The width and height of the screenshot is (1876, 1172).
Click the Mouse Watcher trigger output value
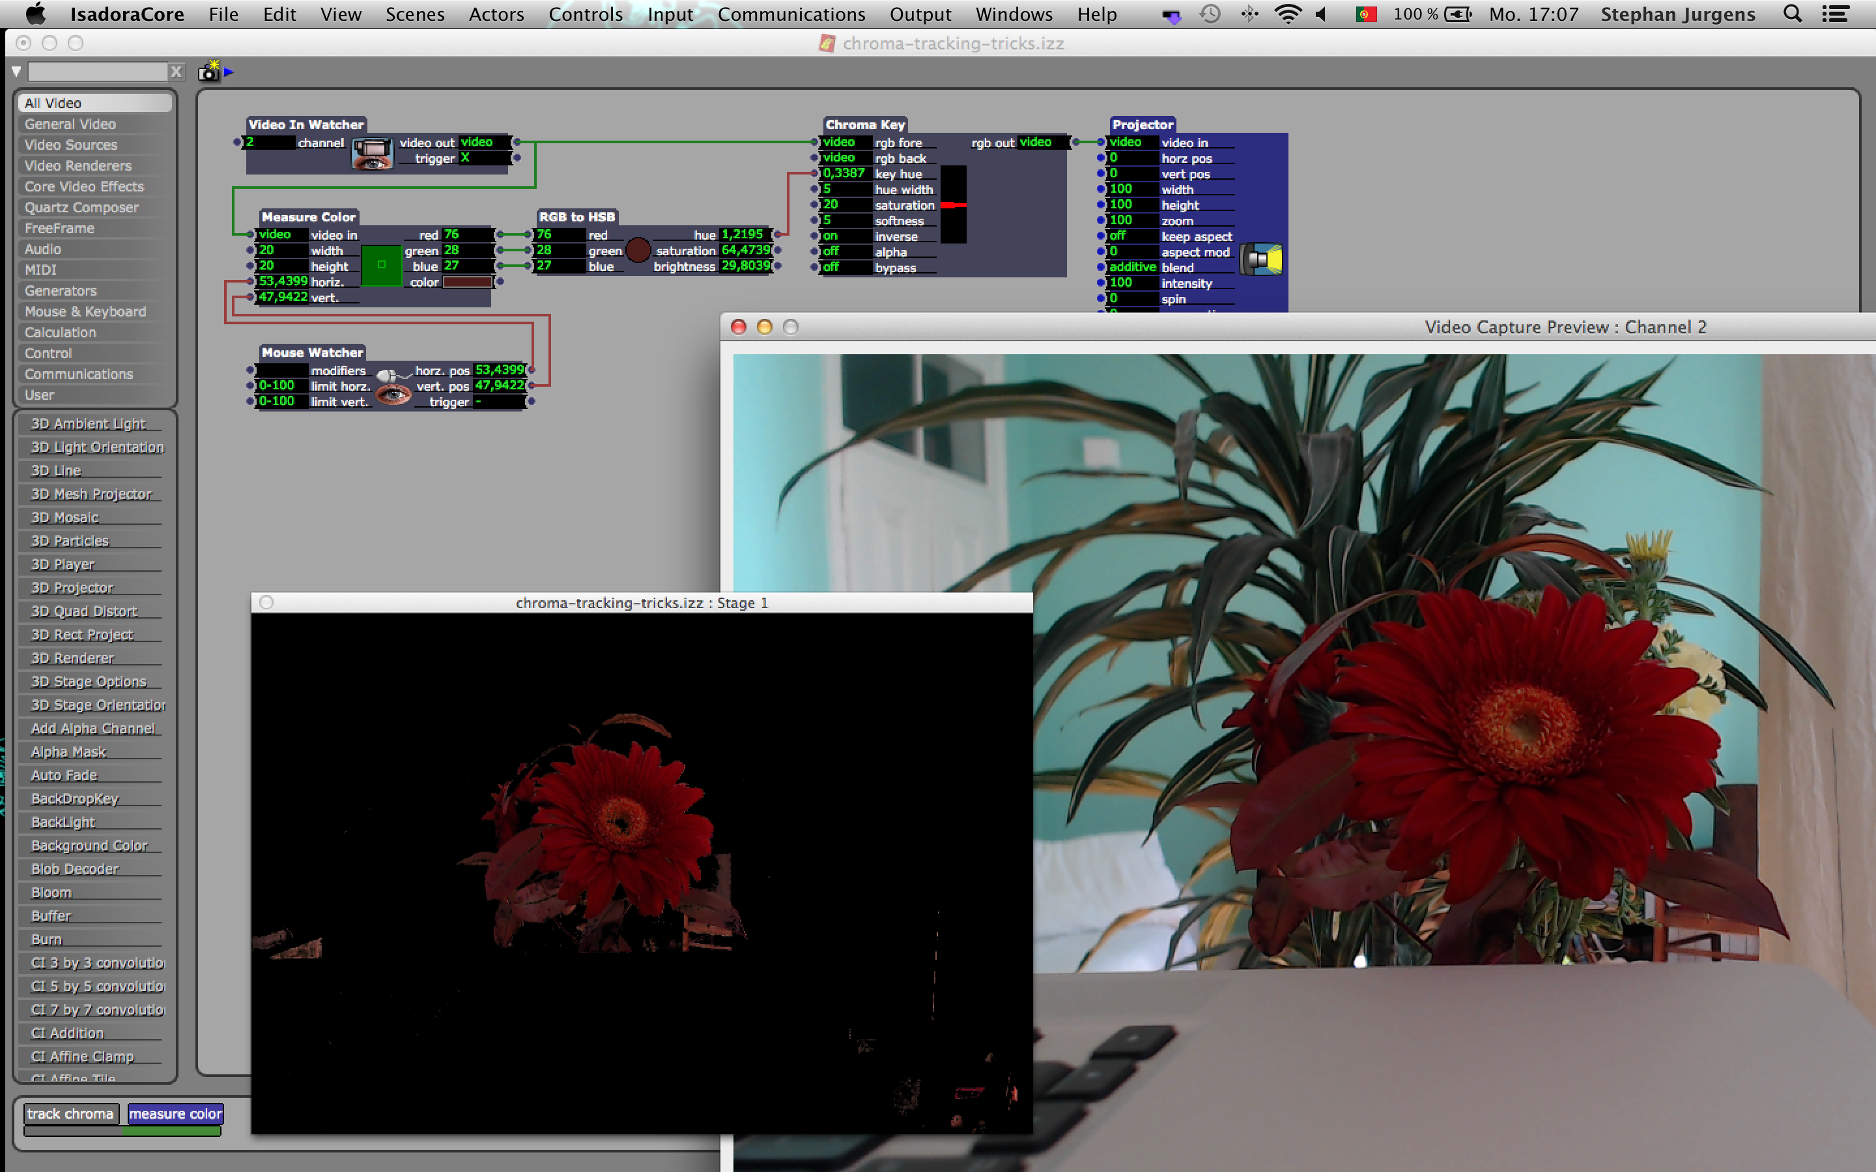pyautogui.click(x=498, y=402)
